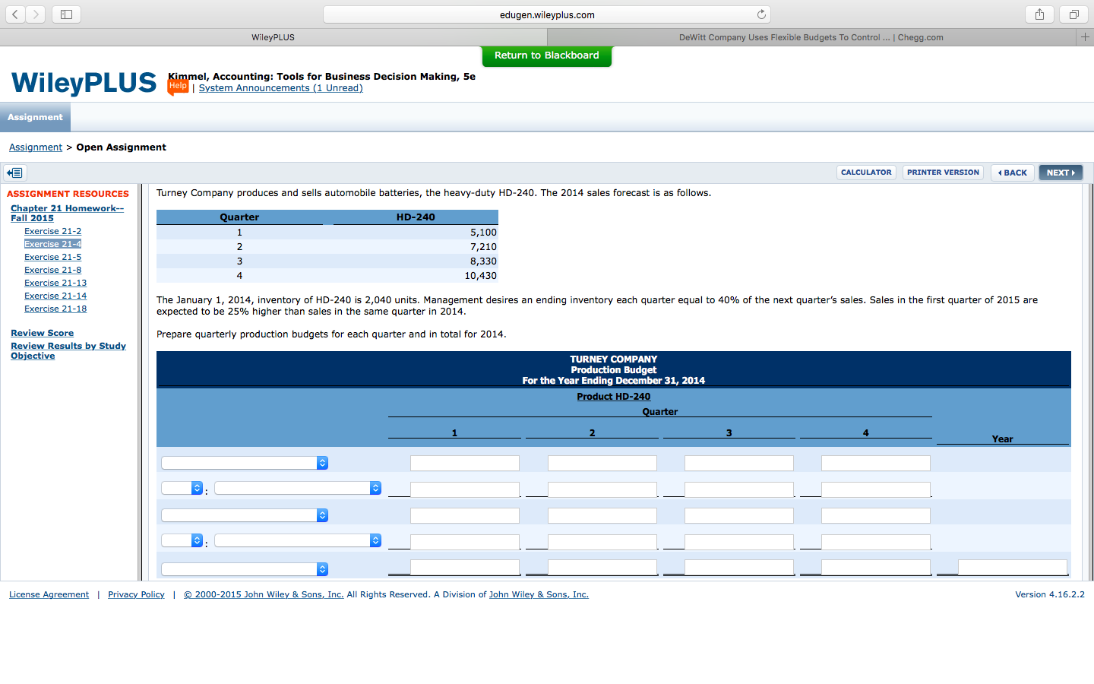1094x684 pixels.
Task: Click first row Quarter 2 input
Action: [602, 464]
